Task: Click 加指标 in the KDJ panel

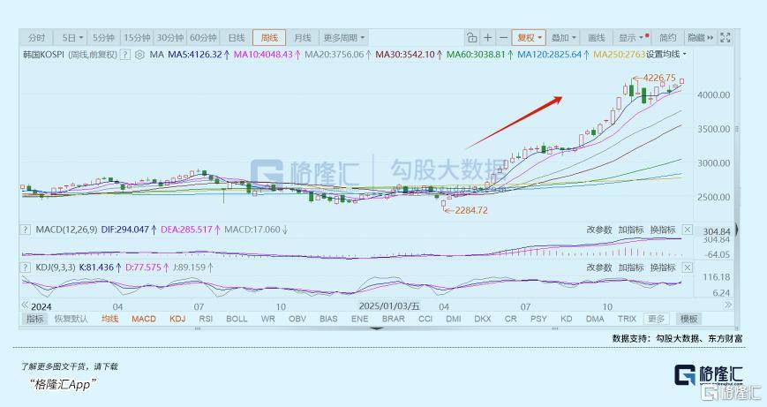Action: (x=631, y=268)
